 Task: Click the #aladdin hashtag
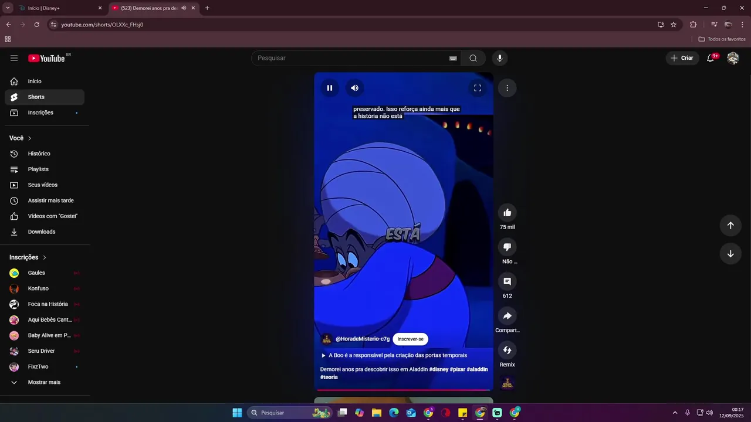click(477, 369)
